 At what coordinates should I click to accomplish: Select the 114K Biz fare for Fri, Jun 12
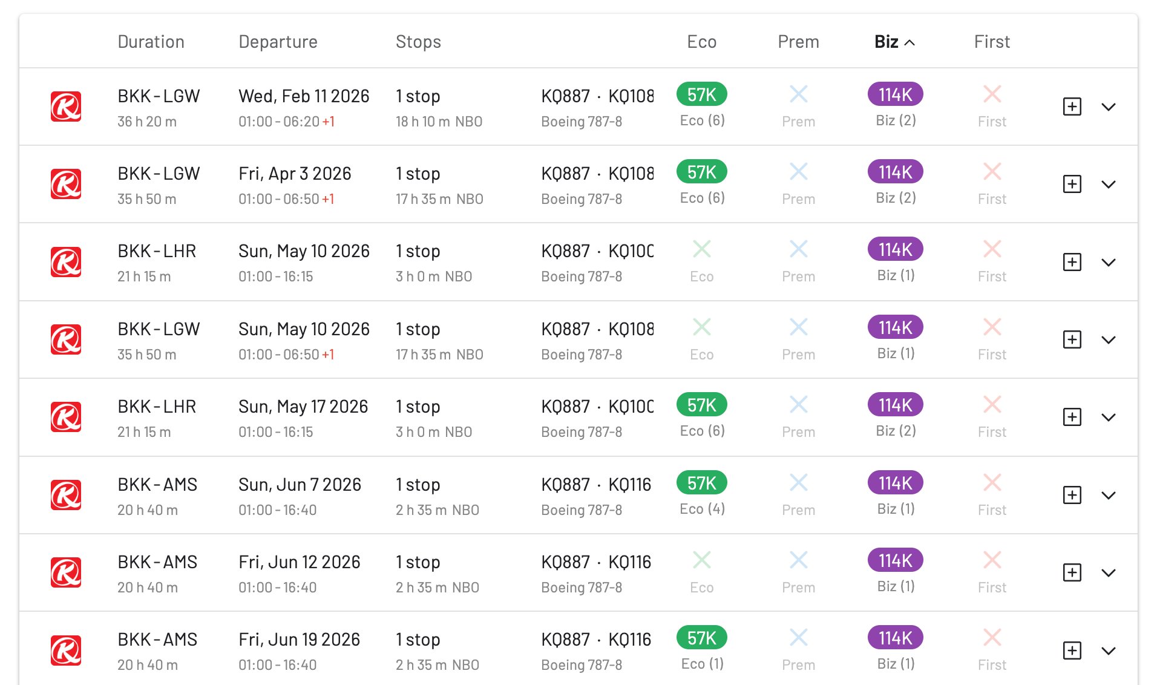point(894,560)
